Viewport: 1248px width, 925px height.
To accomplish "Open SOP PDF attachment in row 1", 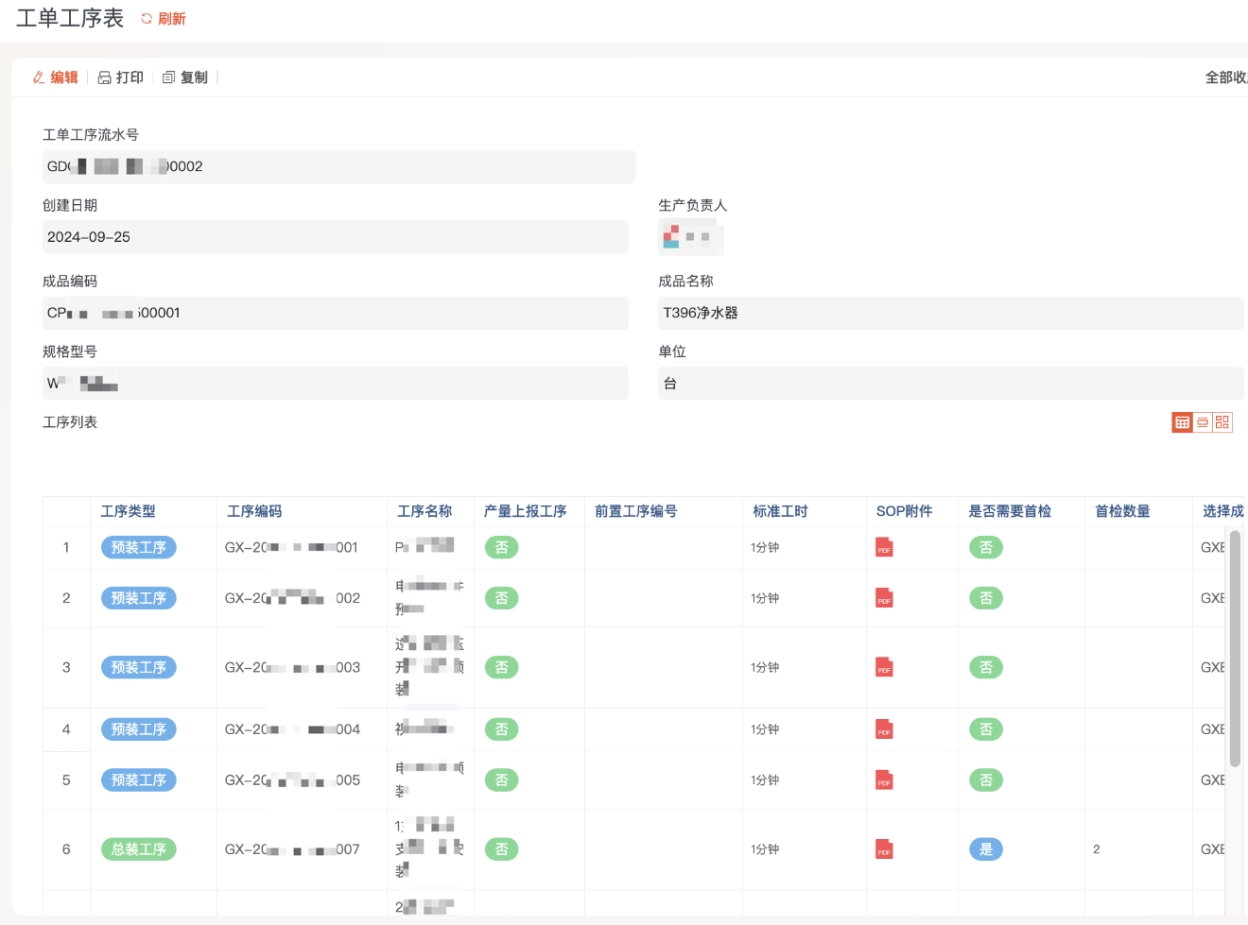I will pos(884,548).
